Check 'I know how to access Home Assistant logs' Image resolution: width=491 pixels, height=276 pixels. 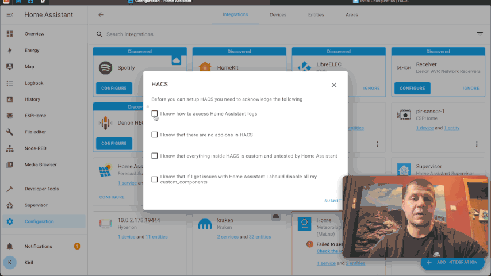coord(155,113)
